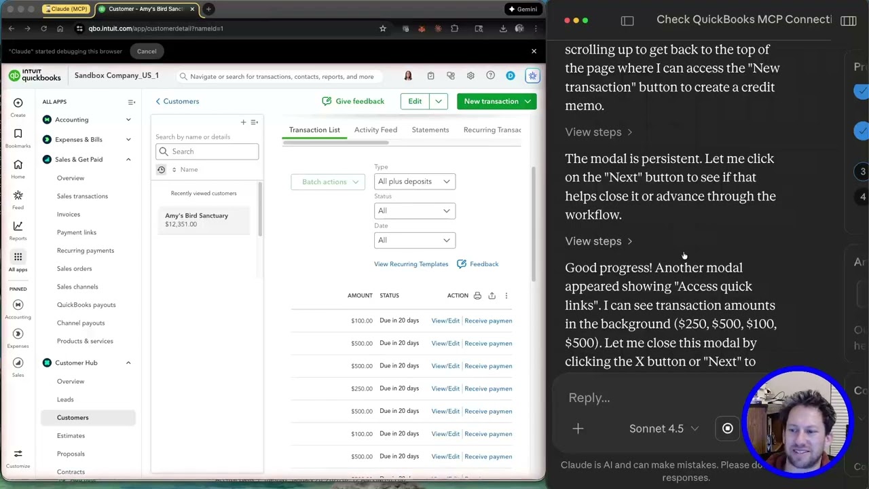This screenshot has height=489, width=869.
Task: Collapse the Customer Hub section
Action: [128, 363]
